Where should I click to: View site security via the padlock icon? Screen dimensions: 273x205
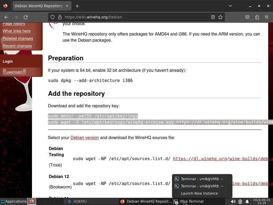[60, 17]
